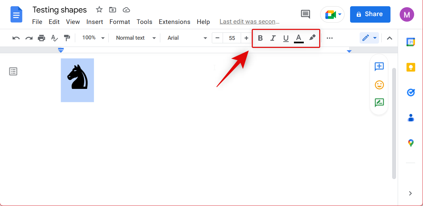Open Google Calendar side panel icon
This screenshot has height=206, width=423.
click(x=411, y=42)
